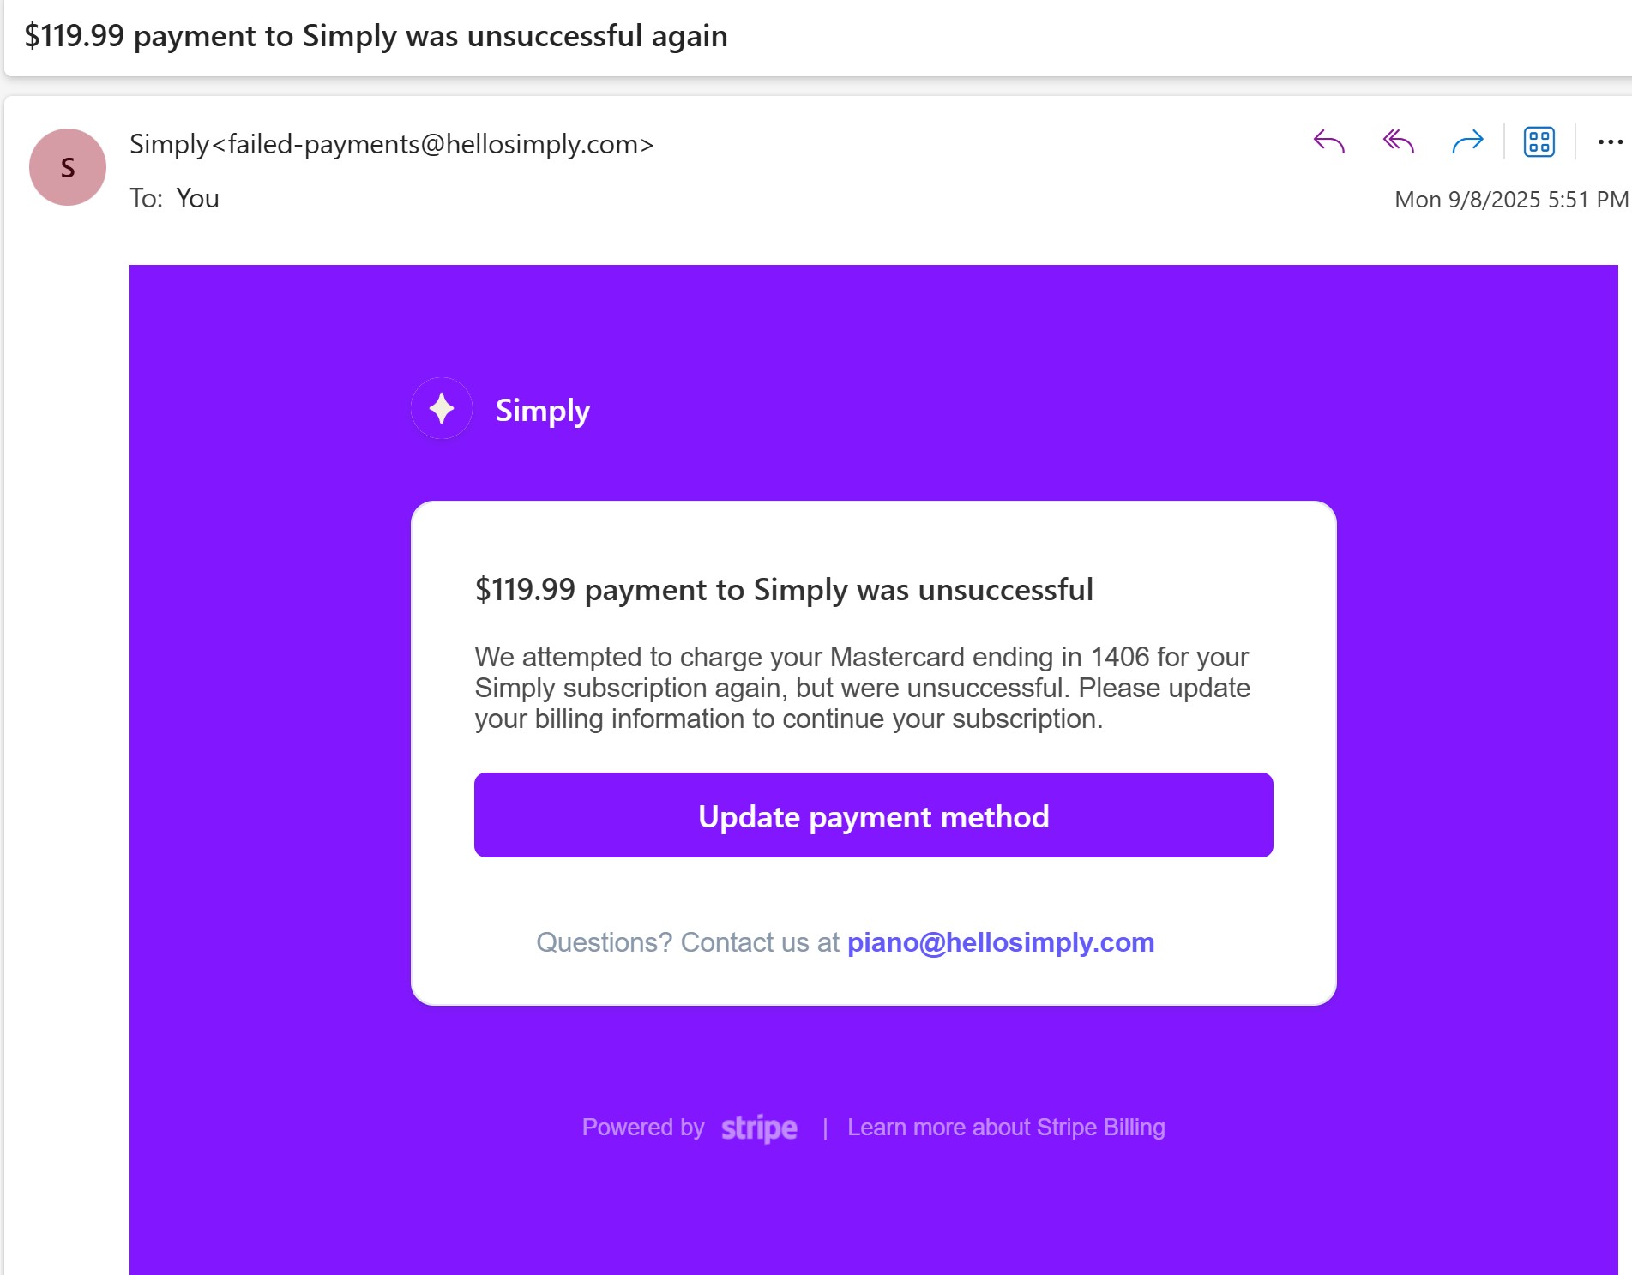This screenshot has height=1275, width=1632.
Task: Click the Forward arrow icon
Action: [x=1467, y=141]
